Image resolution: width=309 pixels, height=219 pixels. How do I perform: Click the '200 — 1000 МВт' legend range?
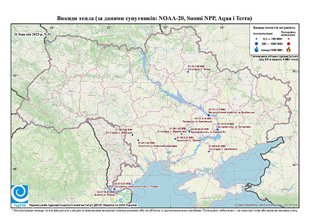click(x=273, y=44)
